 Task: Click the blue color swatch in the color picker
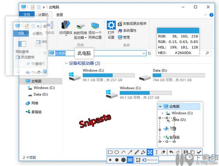click(x=178, y=31)
